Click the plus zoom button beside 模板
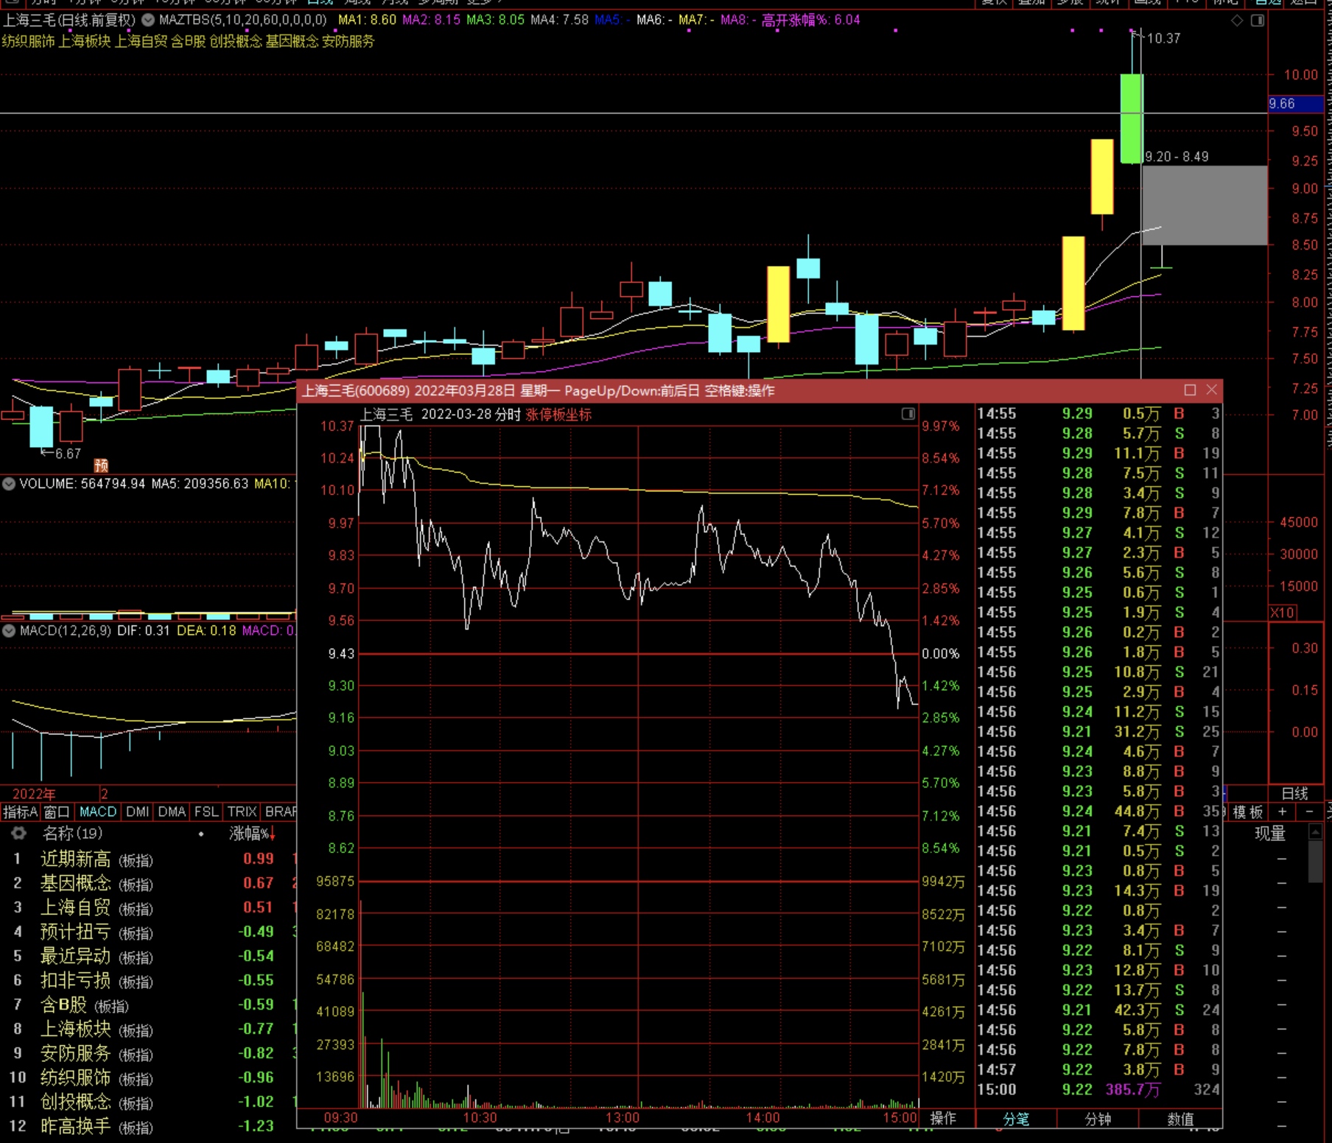This screenshot has height=1143, width=1332. click(1283, 812)
